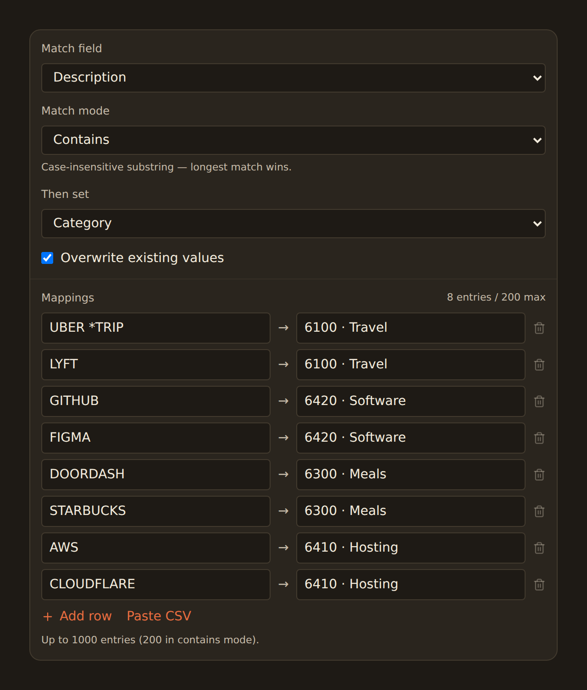Select the STARBUCKS pattern field
Image resolution: width=587 pixels, height=690 pixels.
coord(156,511)
